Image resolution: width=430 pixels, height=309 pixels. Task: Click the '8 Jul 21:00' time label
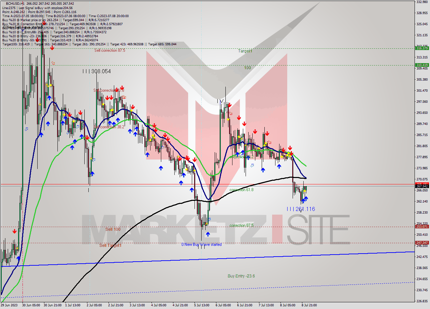pos(309,305)
